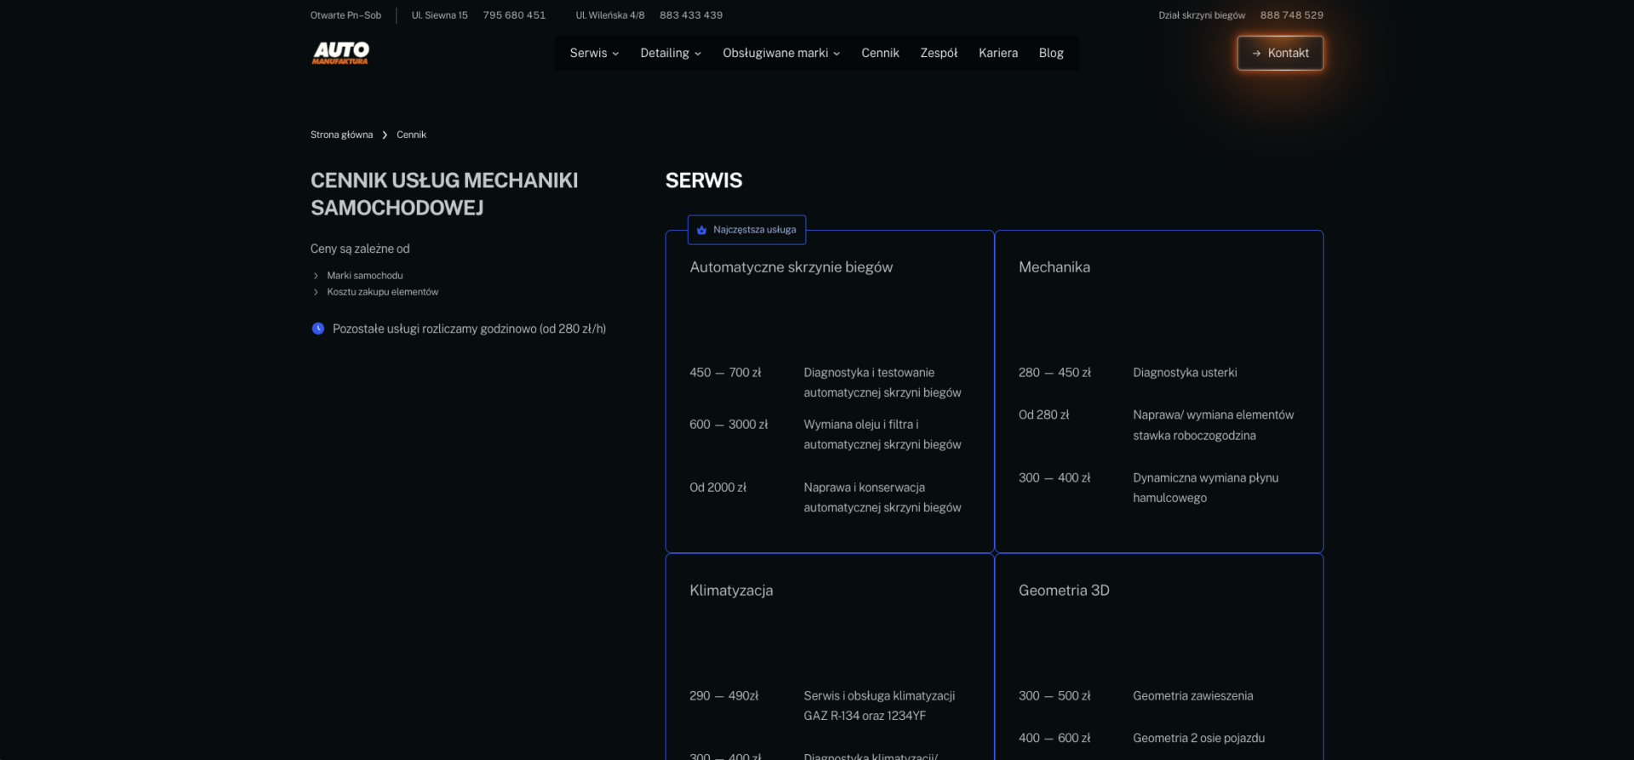Call gearbox department number 888 748 529
The image size is (1634, 760).
1291,15
